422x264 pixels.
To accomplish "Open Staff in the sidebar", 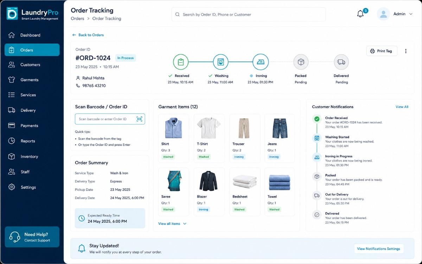I will coord(32,172).
